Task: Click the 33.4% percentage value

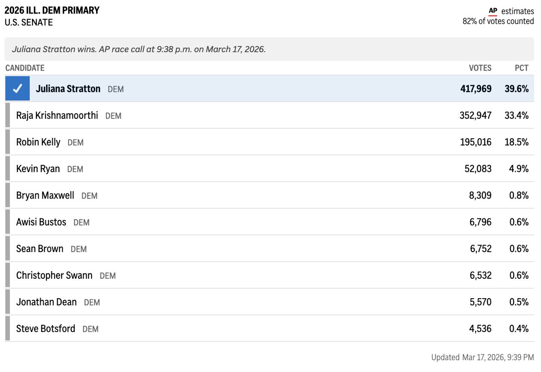Action: coord(517,115)
